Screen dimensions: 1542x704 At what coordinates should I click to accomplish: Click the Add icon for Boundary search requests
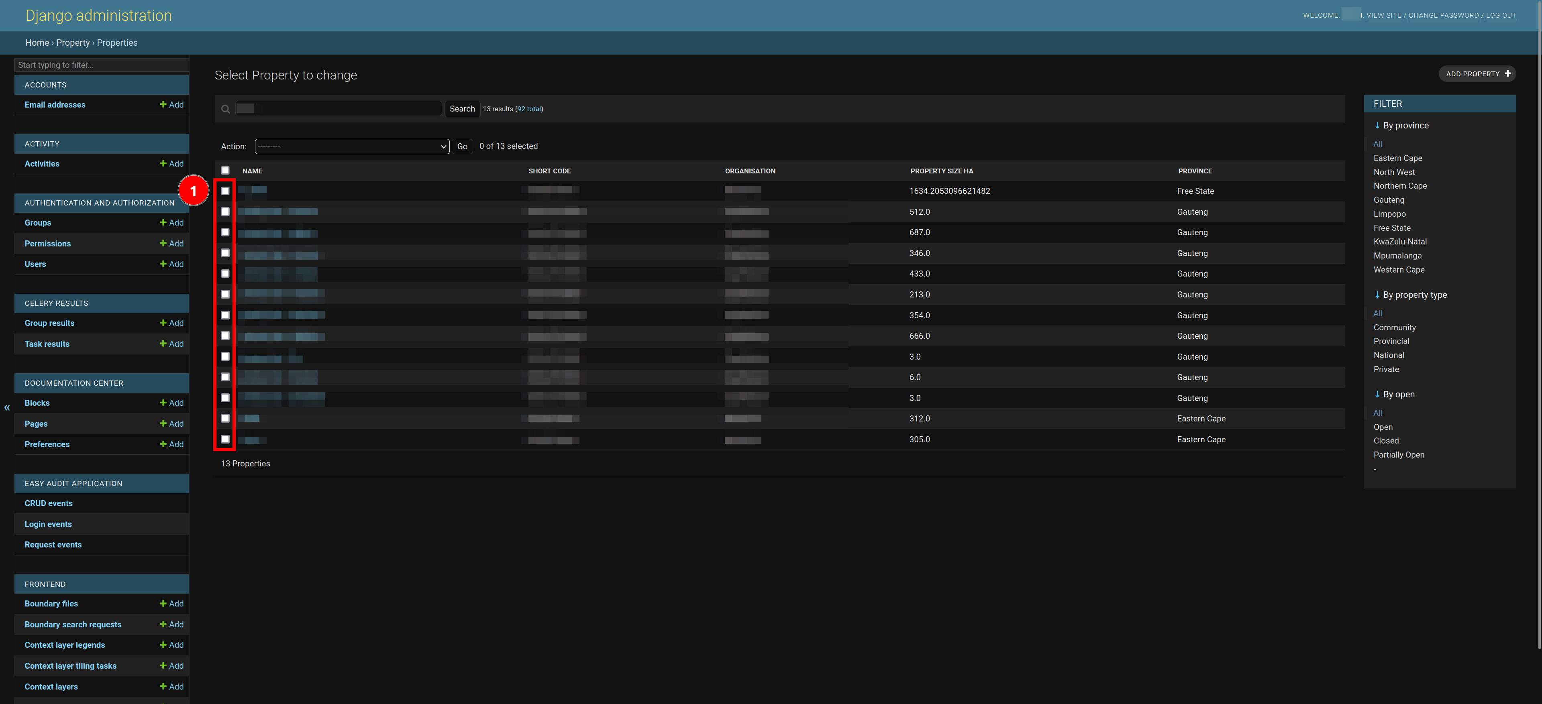(x=163, y=625)
